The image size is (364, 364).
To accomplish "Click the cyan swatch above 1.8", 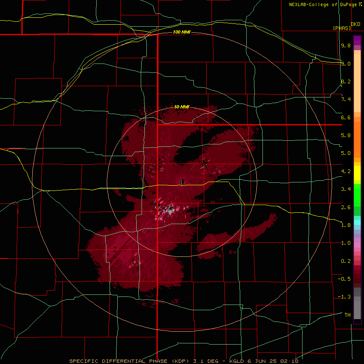I will [357, 222].
